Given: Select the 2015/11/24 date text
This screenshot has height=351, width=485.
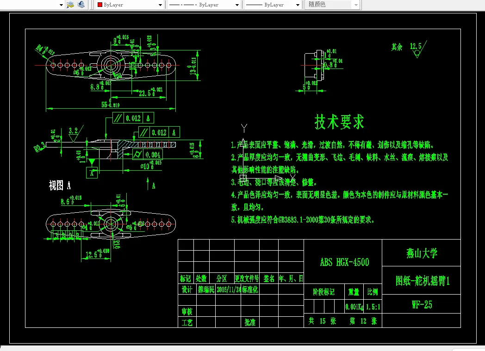Looking at the screenshot, I should click(229, 289).
